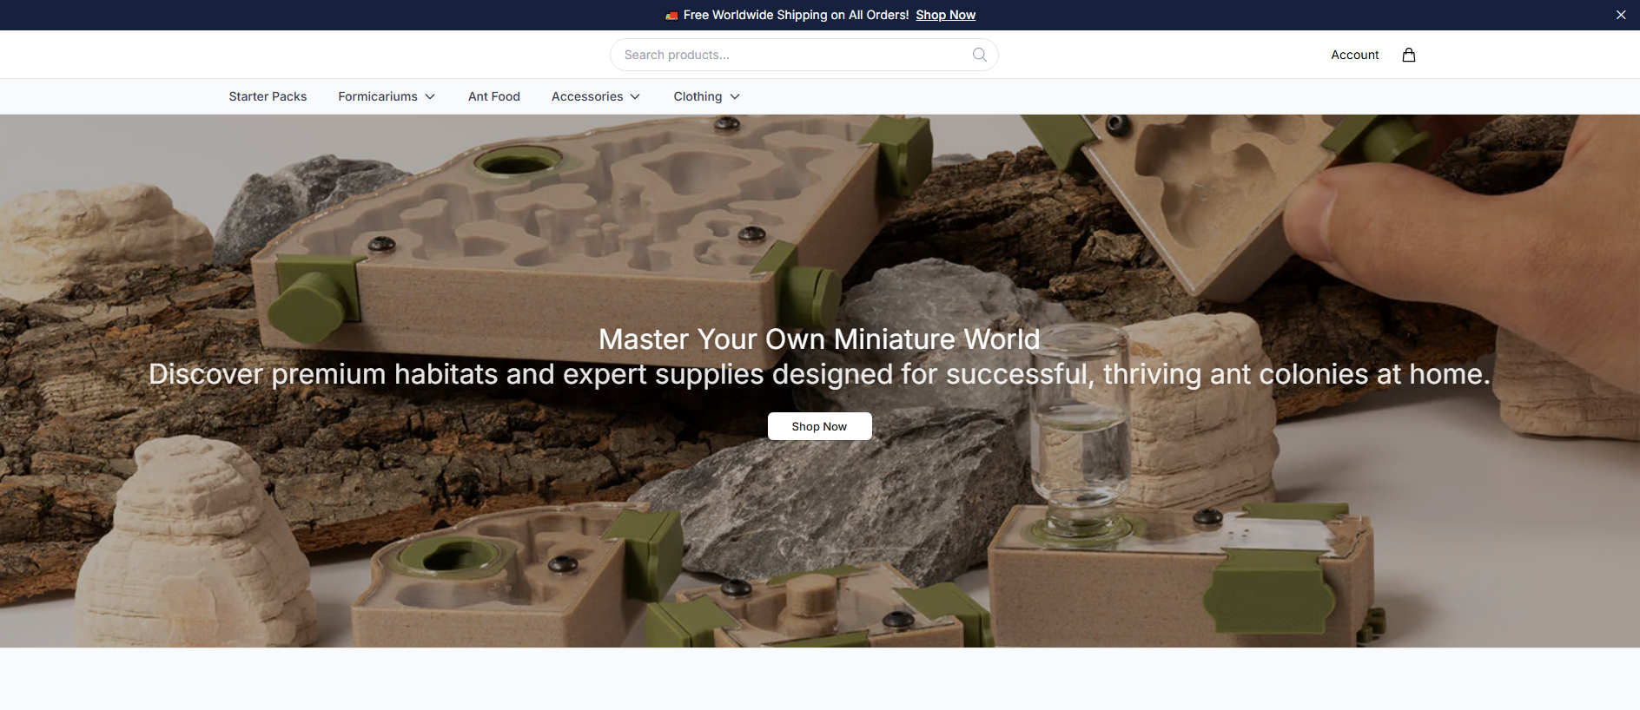
Task: Expand the Clothing dropdown menu
Action: click(x=707, y=96)
